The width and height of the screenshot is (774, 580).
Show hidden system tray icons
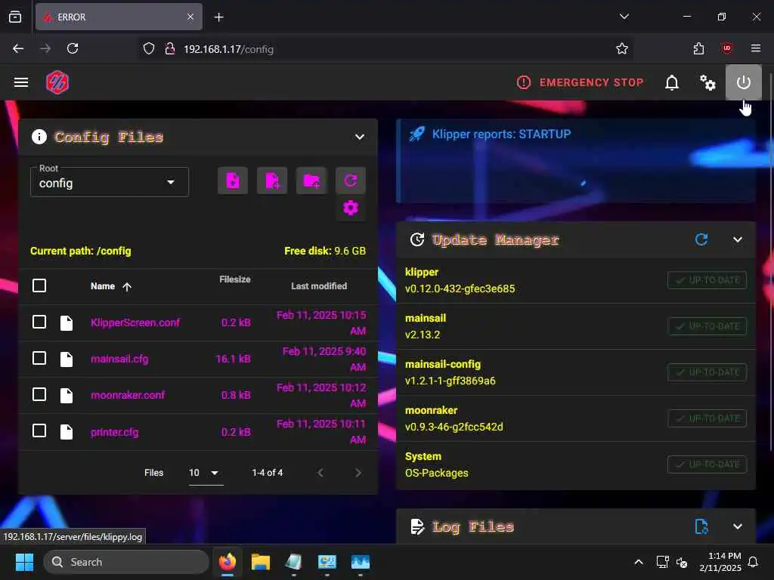638,562
